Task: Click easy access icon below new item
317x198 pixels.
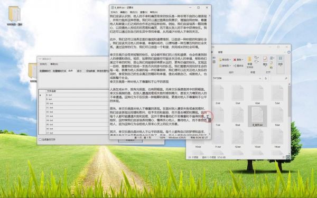Action: 256,62
